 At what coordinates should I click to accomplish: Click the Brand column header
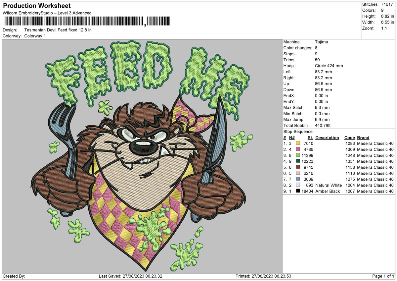pyautogui.click(x=363, y=138)
